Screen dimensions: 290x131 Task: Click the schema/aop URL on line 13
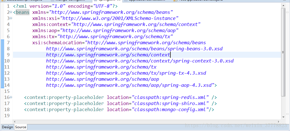point(103,79)
